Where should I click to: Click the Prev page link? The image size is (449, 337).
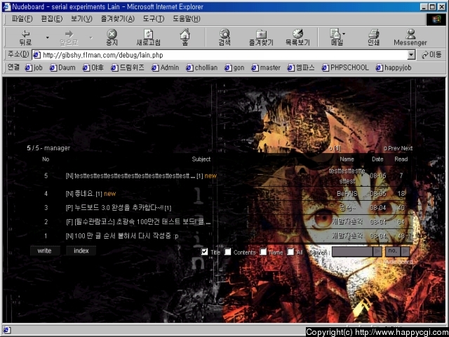(x=394, y=148)
